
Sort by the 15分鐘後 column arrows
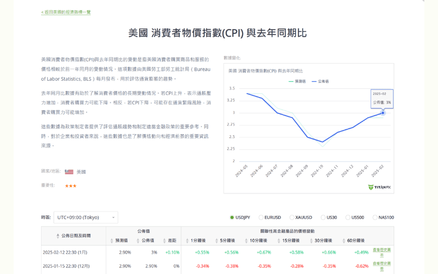[279, 241]
